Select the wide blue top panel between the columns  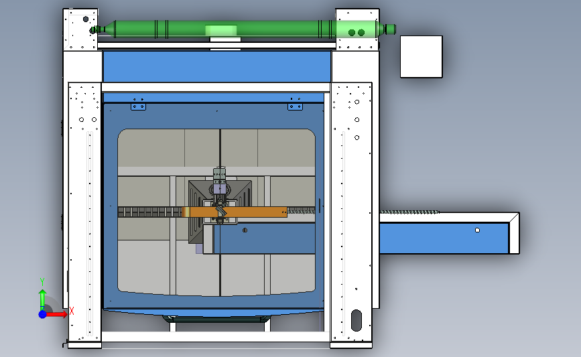click(216, 67)
